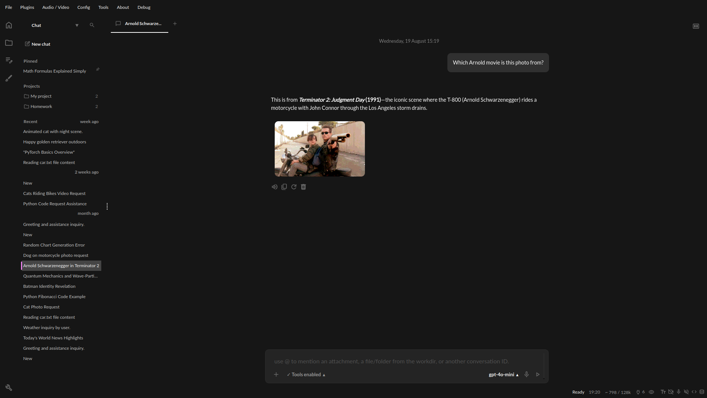The width and height of the screenshot is (707, 398).
Task: Open Quantum Mechanics and Wave-Parti... chat
Action: click(x=61, y=276)
